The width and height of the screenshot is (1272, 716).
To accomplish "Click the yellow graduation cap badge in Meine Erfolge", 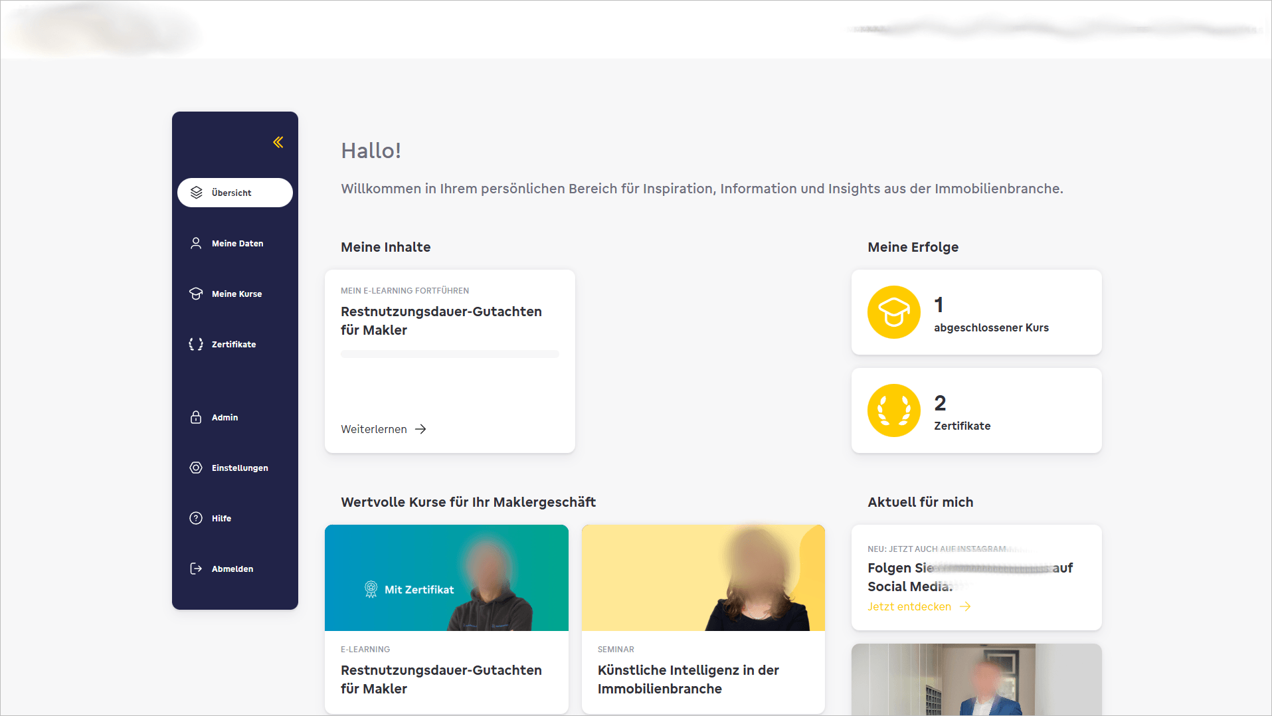I will [x=893, y=312].
